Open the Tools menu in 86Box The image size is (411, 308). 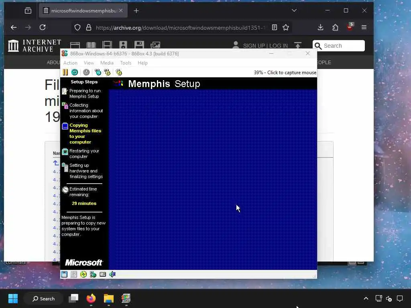point(126,63)
